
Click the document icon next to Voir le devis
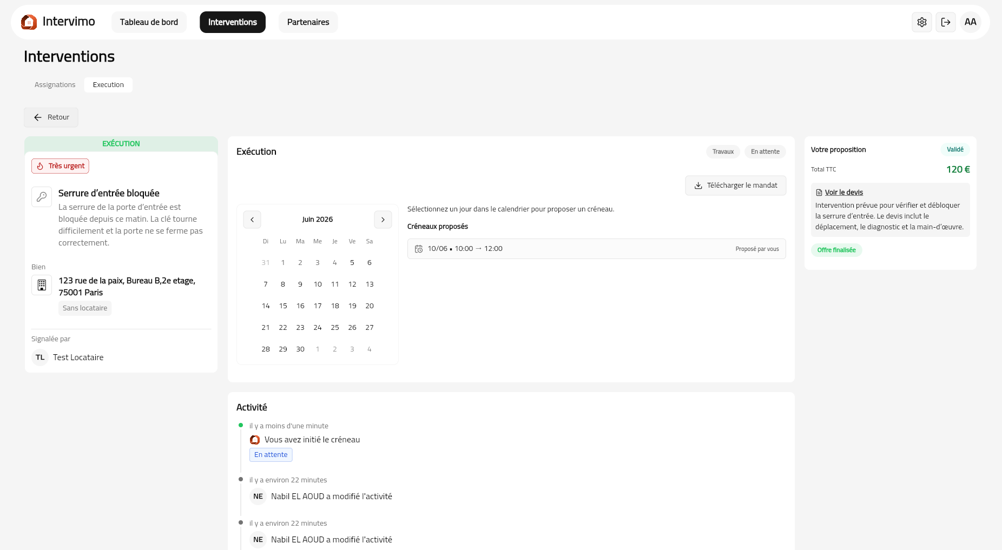[x=819, y=193]
